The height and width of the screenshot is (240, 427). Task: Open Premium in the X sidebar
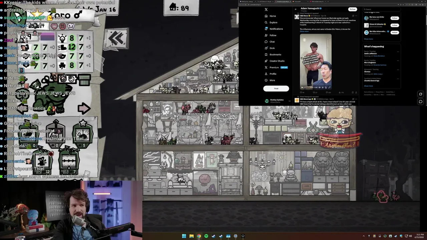(x=276, y=67)
